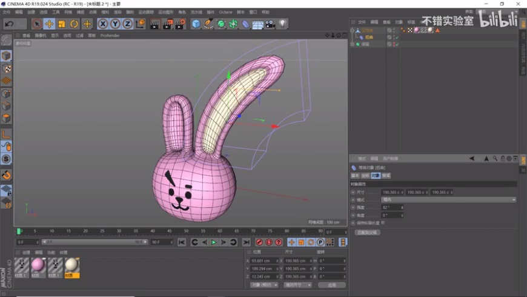Activate the Move tool in top toolbar

click(49, 24)
